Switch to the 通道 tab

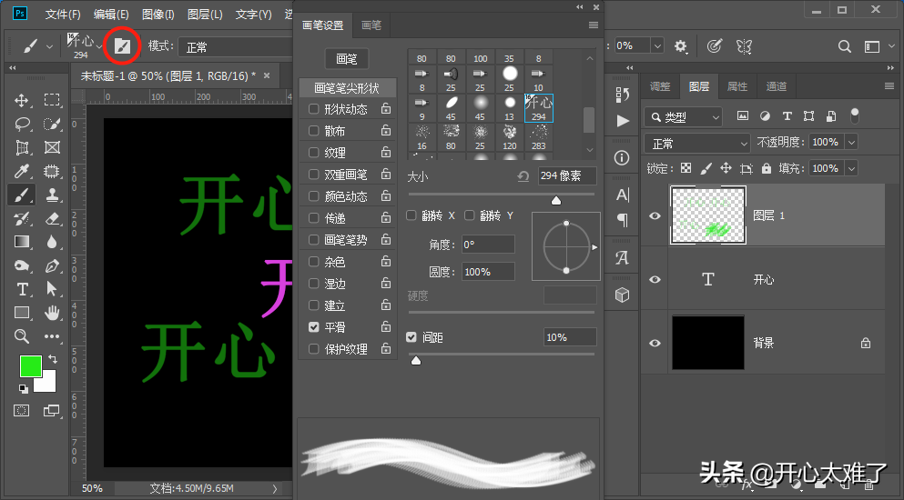pos(776,86)
